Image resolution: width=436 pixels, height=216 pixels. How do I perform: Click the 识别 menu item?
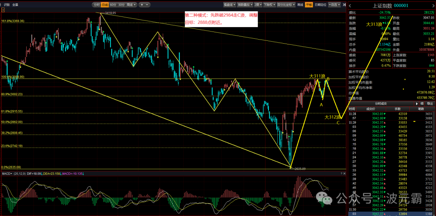(x=7, y=5)
